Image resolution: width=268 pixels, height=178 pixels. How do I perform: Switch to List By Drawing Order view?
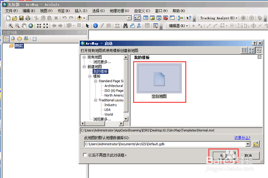[6, 39]
